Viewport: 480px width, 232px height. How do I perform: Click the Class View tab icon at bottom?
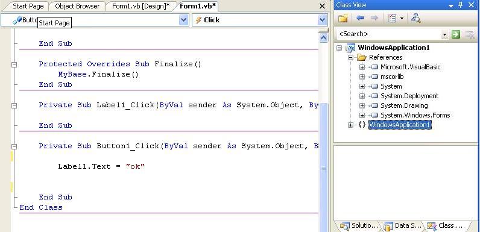[432, 226]
